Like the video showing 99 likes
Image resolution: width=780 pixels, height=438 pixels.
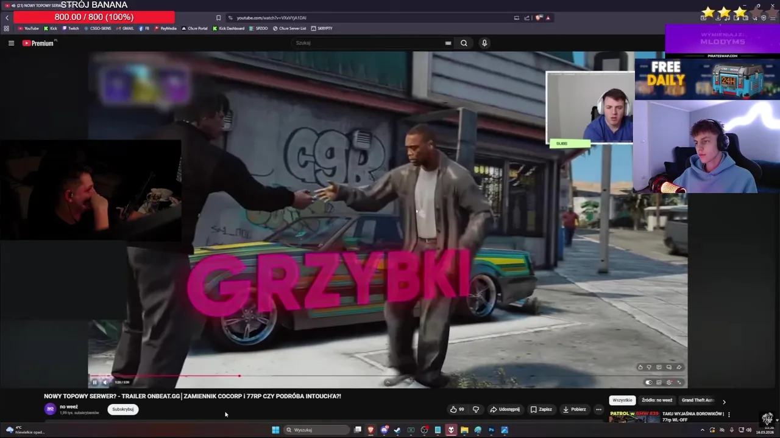coord(457,409)
